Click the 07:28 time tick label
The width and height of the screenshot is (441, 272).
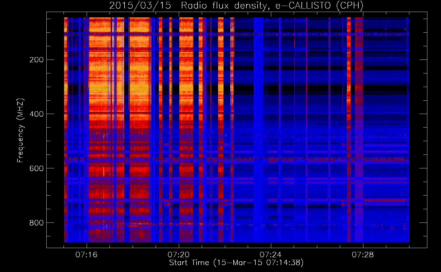(363, 255)
